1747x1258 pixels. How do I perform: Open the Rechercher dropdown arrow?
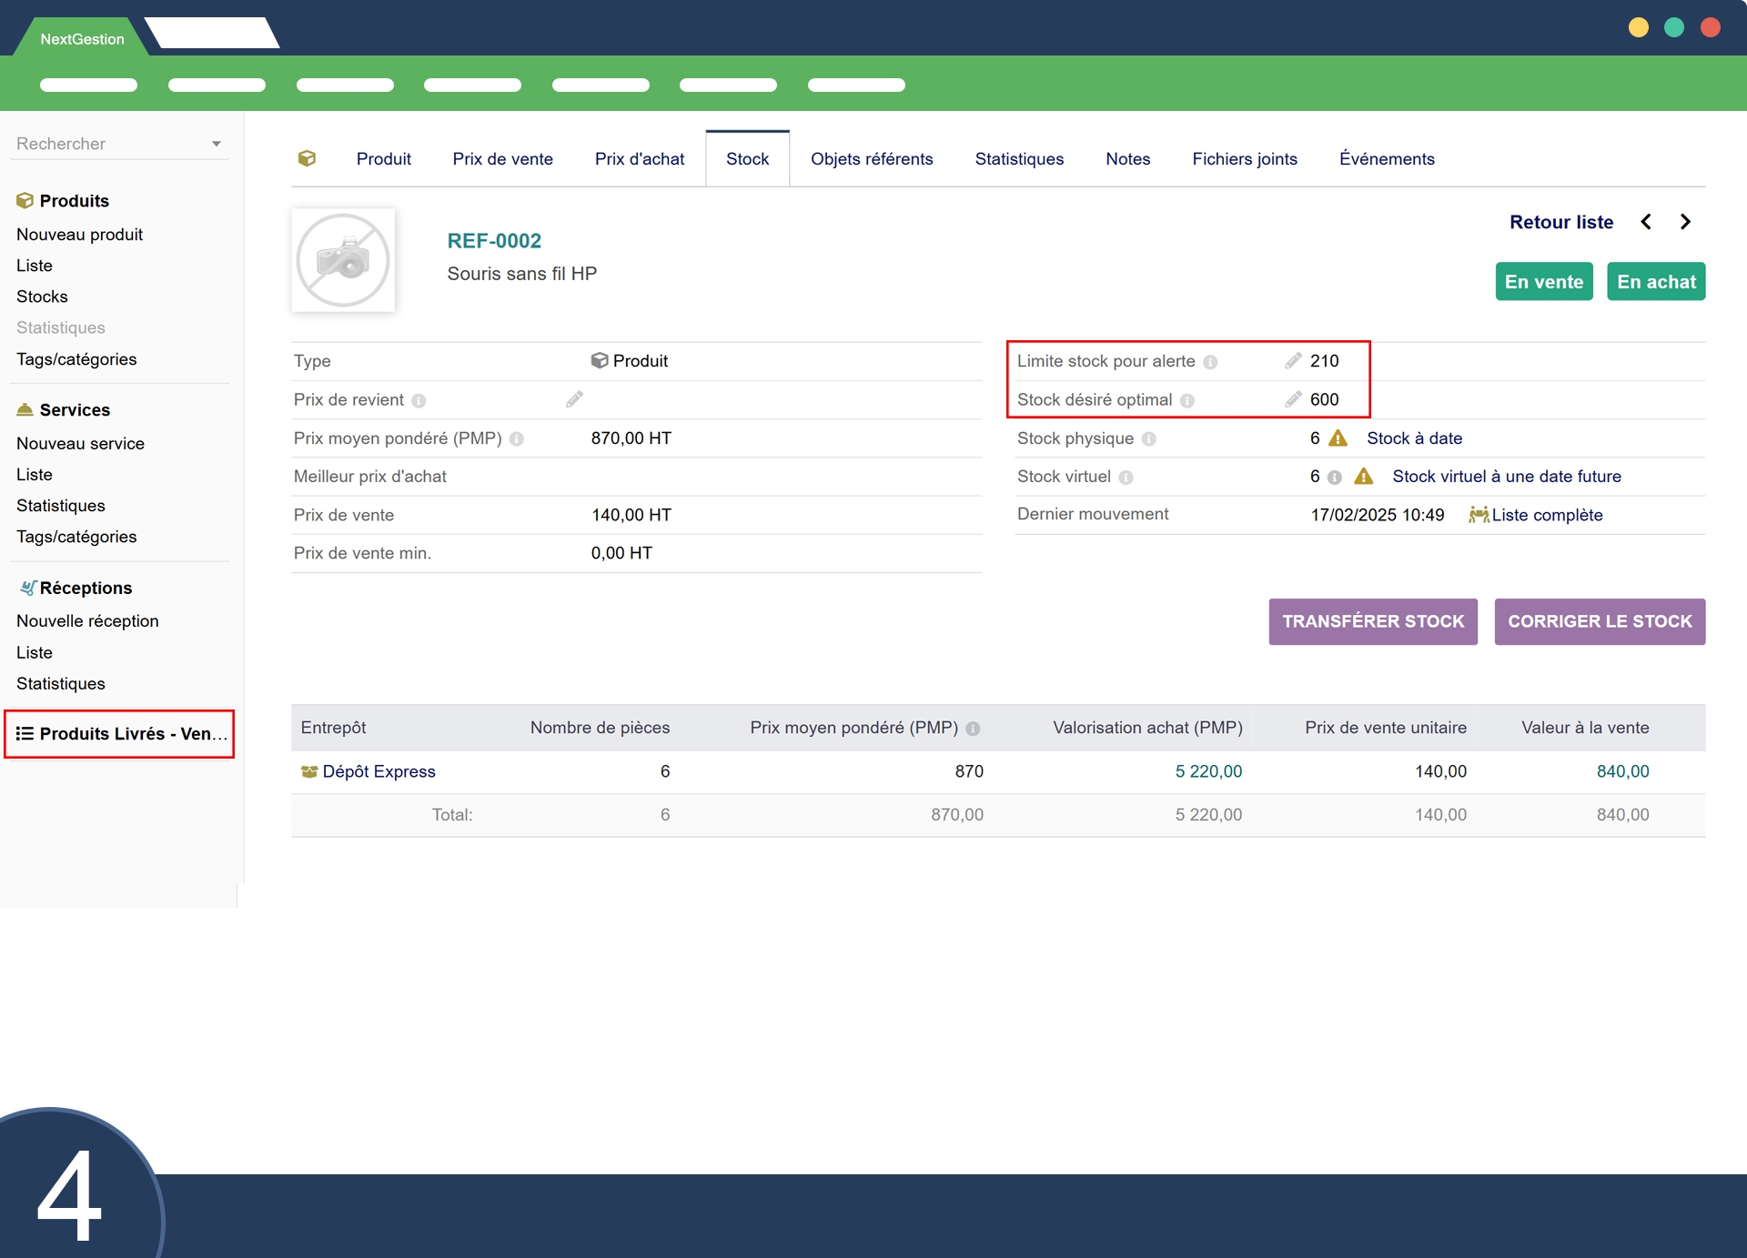[x=217, y=144]
